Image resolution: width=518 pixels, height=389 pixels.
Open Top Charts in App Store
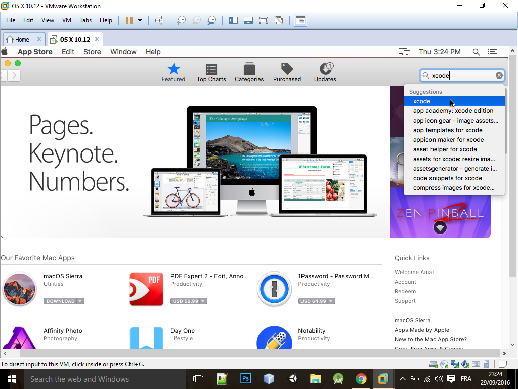tap(211, 72)
